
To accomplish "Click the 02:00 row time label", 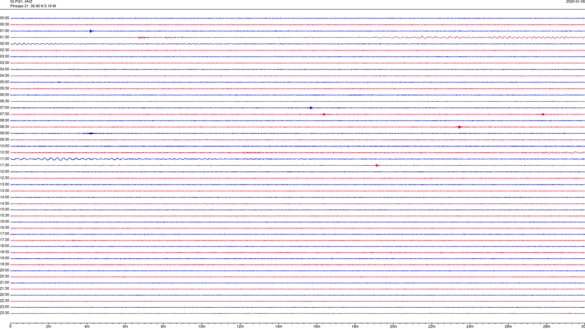I will click(4, 44).
